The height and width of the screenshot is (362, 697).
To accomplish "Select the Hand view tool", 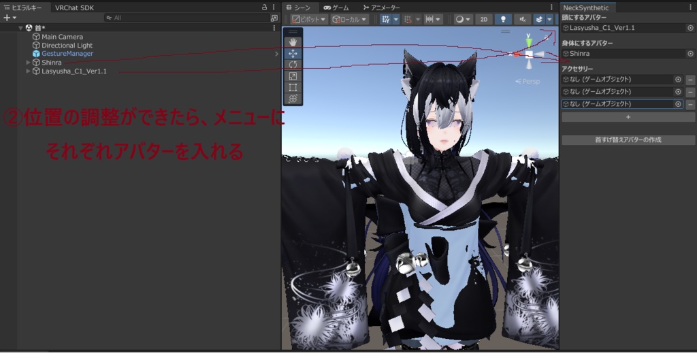I will click(x=293, y=42).
